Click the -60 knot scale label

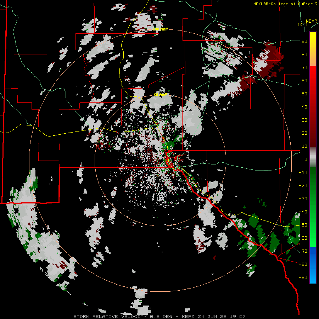303,238
